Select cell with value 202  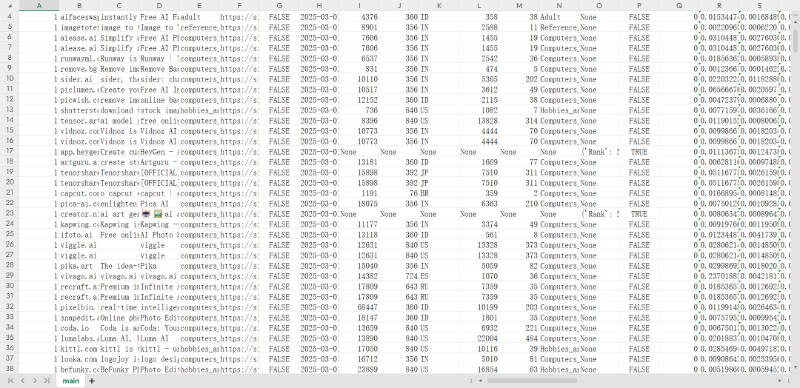click(x=519, y=79)
